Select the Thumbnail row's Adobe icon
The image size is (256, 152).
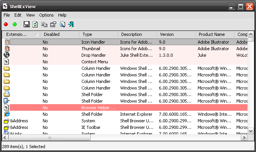click(x=7, y=49)
